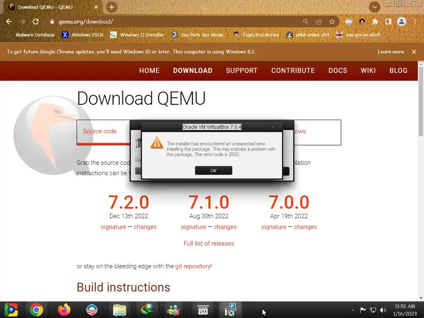Go back with the browser back arrow
424x318 pixels.
click(9, 22)
